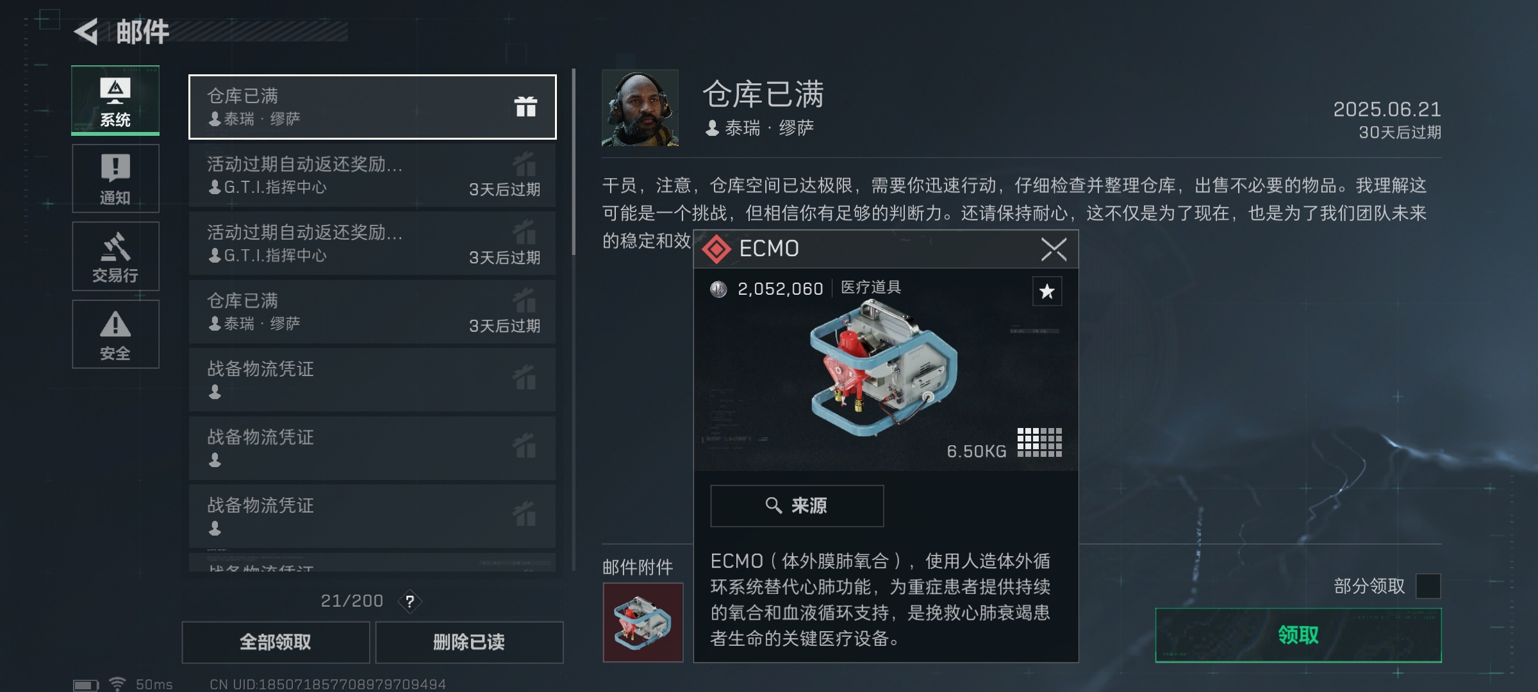The height and width of the screenshot is (692, 1538).
Task: Select the 安全 warning category
Action: pyautogui.click(x=115, y=334)
